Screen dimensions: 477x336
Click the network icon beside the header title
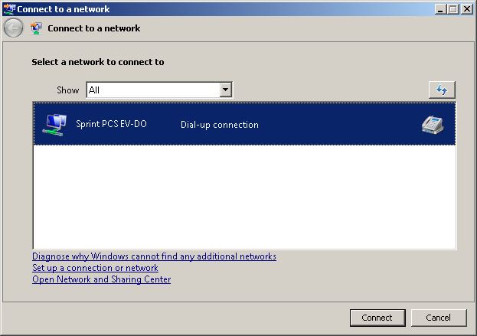pos(37,28)
